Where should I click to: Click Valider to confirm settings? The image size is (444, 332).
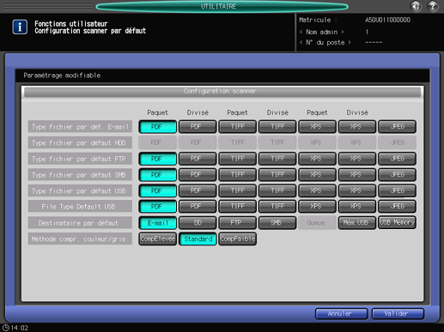pyautogui.click(x=398, y=314)
